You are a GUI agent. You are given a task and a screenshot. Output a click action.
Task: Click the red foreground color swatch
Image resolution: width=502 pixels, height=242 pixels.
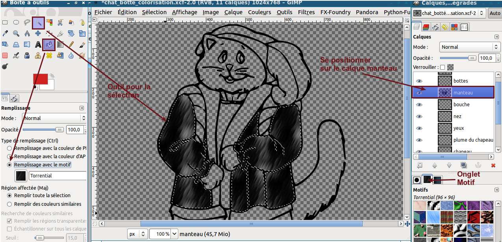click(x=40, y=79)
